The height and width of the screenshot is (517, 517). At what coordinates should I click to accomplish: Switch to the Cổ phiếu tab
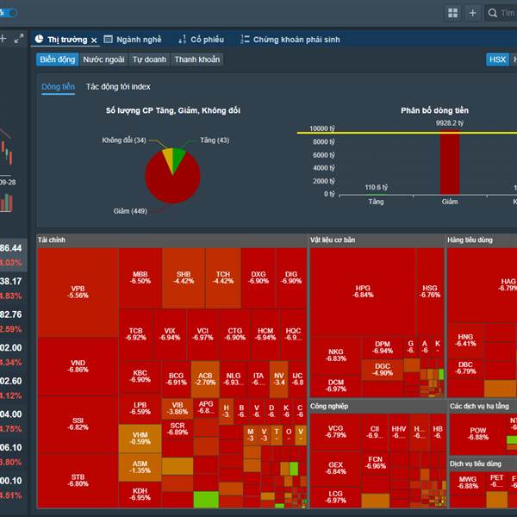[x=201, y=40]
